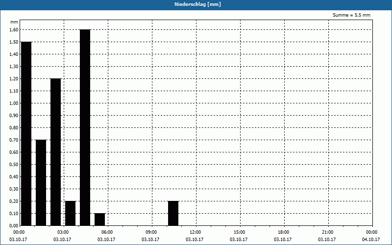The width and height of the screenshot is (392, 245).
Task: Click the 09:00 time axis label
Action: click(151, 232)
